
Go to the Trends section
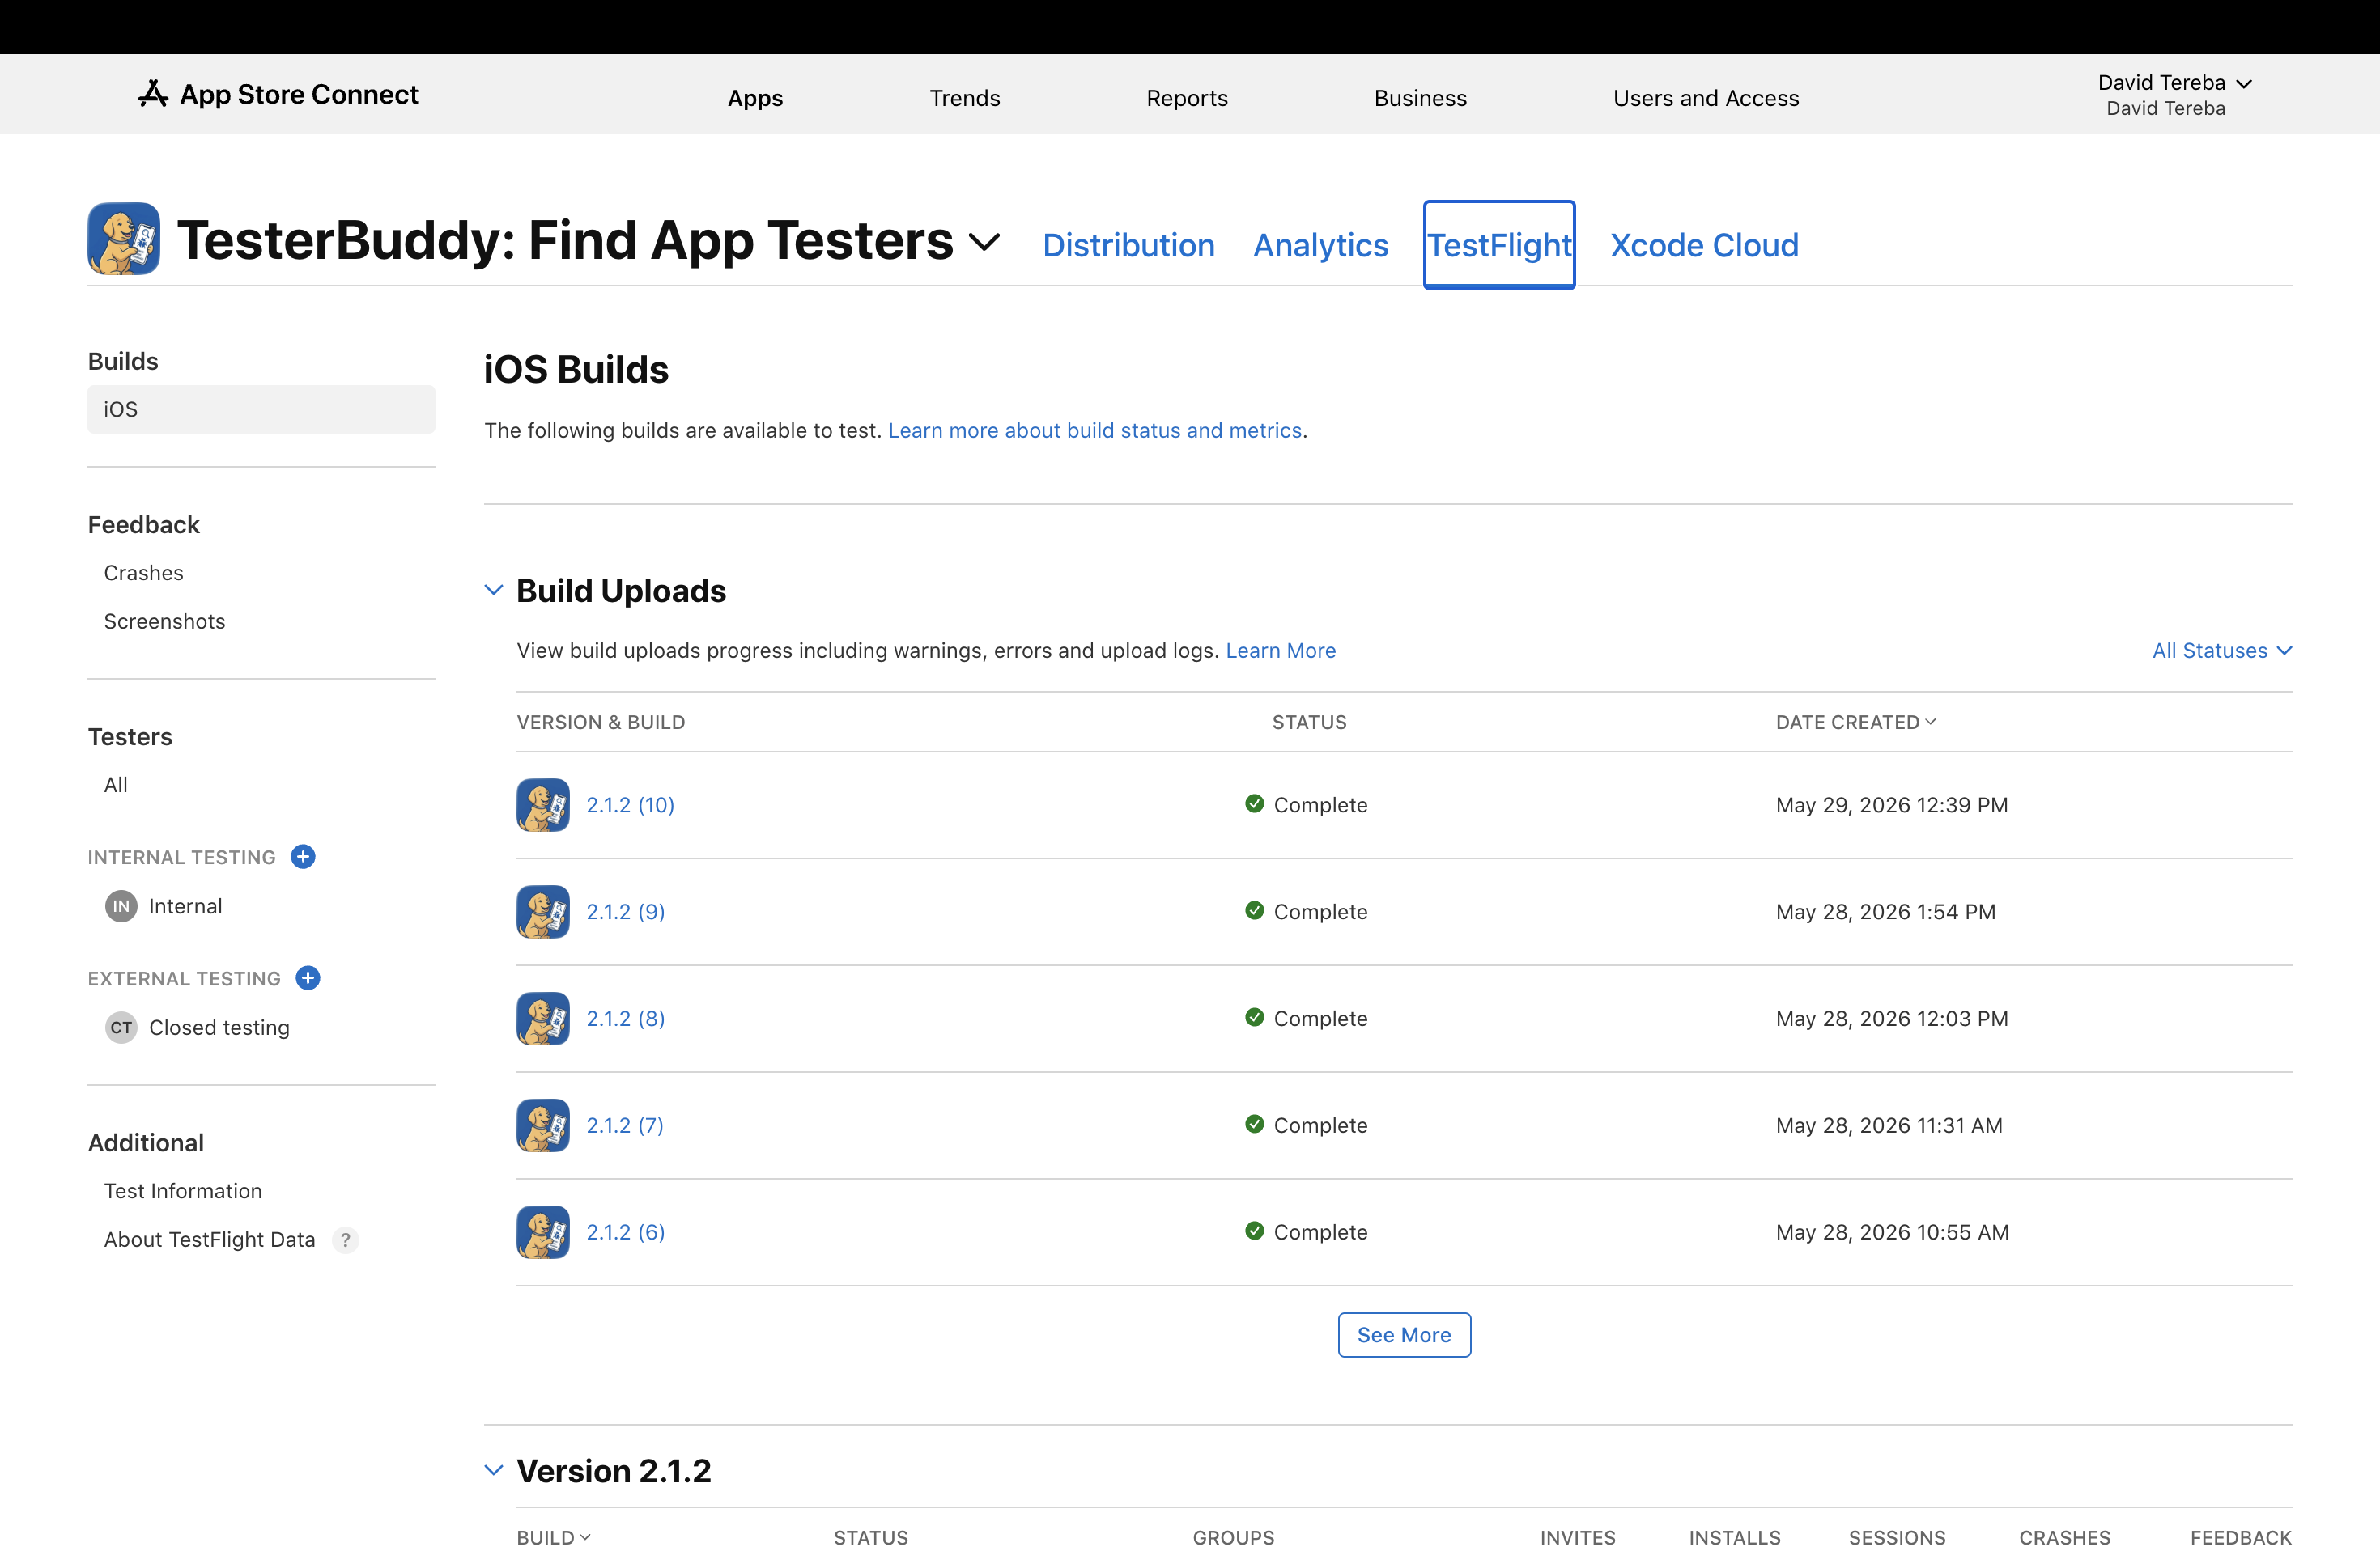coord(965,98)
